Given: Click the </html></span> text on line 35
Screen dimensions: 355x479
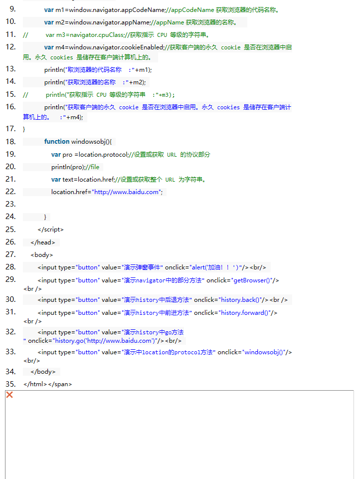Looking at the screenshot, I should click(x=48, y=384).
